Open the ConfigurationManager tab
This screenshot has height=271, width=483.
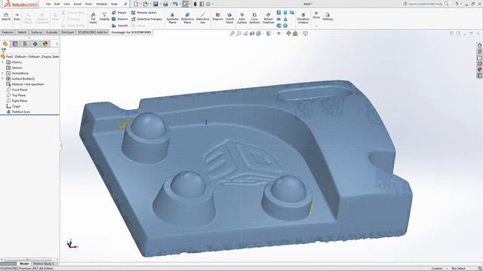(x=25, y=44)
